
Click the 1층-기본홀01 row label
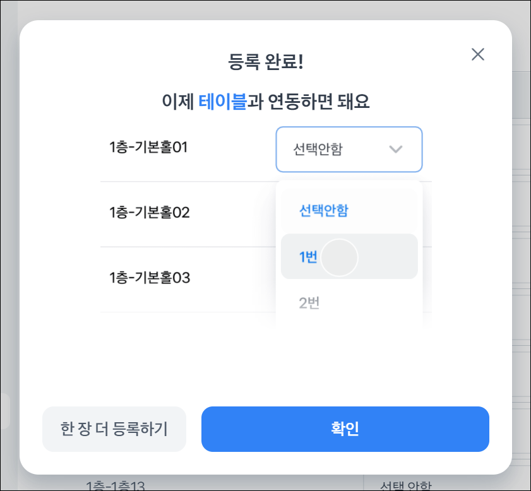coord(149,148)
